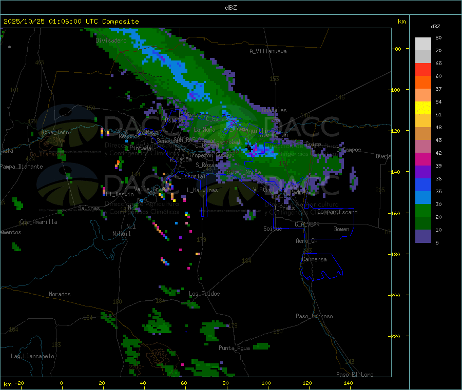Image resolution: width=462 pixels, height=390 pixels.
Task: Click the 2025/10/25 01:06:00 UTC Composite timestamp
Action: tap(71, 22)
